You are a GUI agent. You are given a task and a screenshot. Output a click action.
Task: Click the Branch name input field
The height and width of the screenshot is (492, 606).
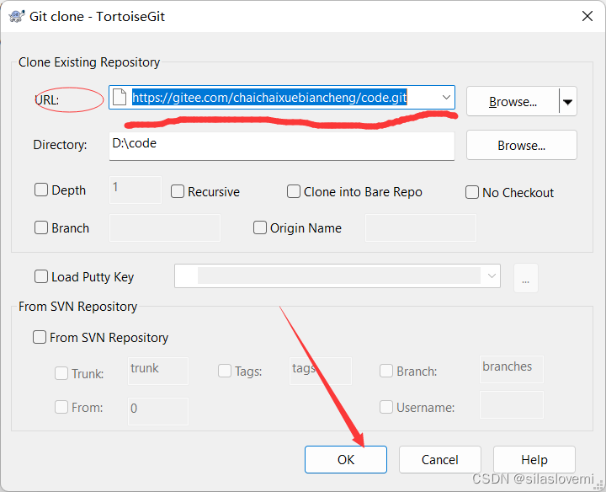(x=165, y=227)
